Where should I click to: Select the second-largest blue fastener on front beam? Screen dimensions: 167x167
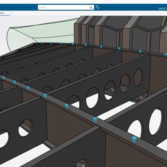95,120
